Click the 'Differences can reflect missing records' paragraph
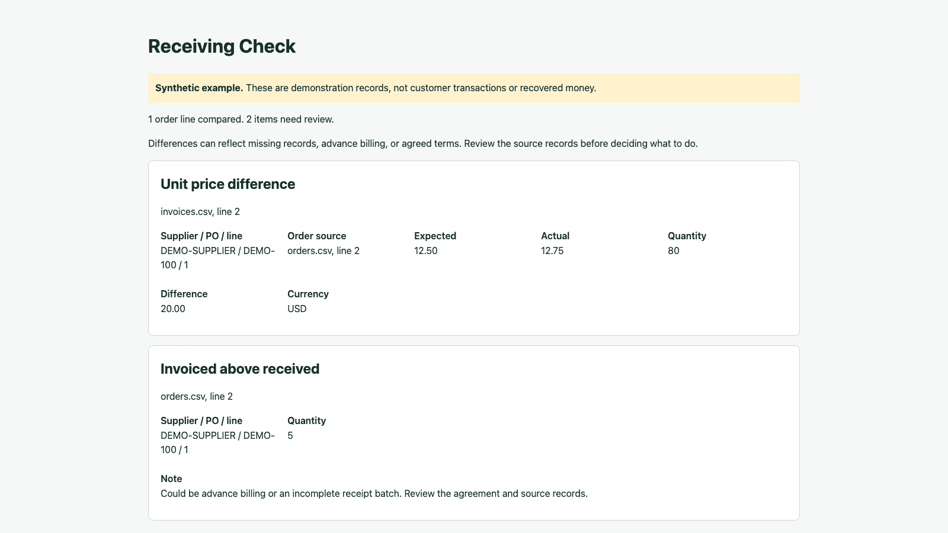Image resolution: width=948 pixels, height=533 pixels. (423, 143)
